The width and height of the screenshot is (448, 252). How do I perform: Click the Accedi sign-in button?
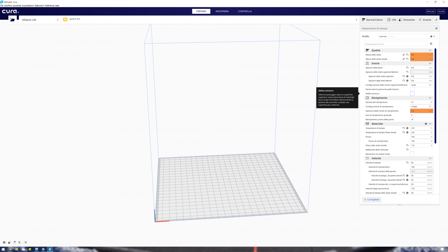tap(441, 11)
